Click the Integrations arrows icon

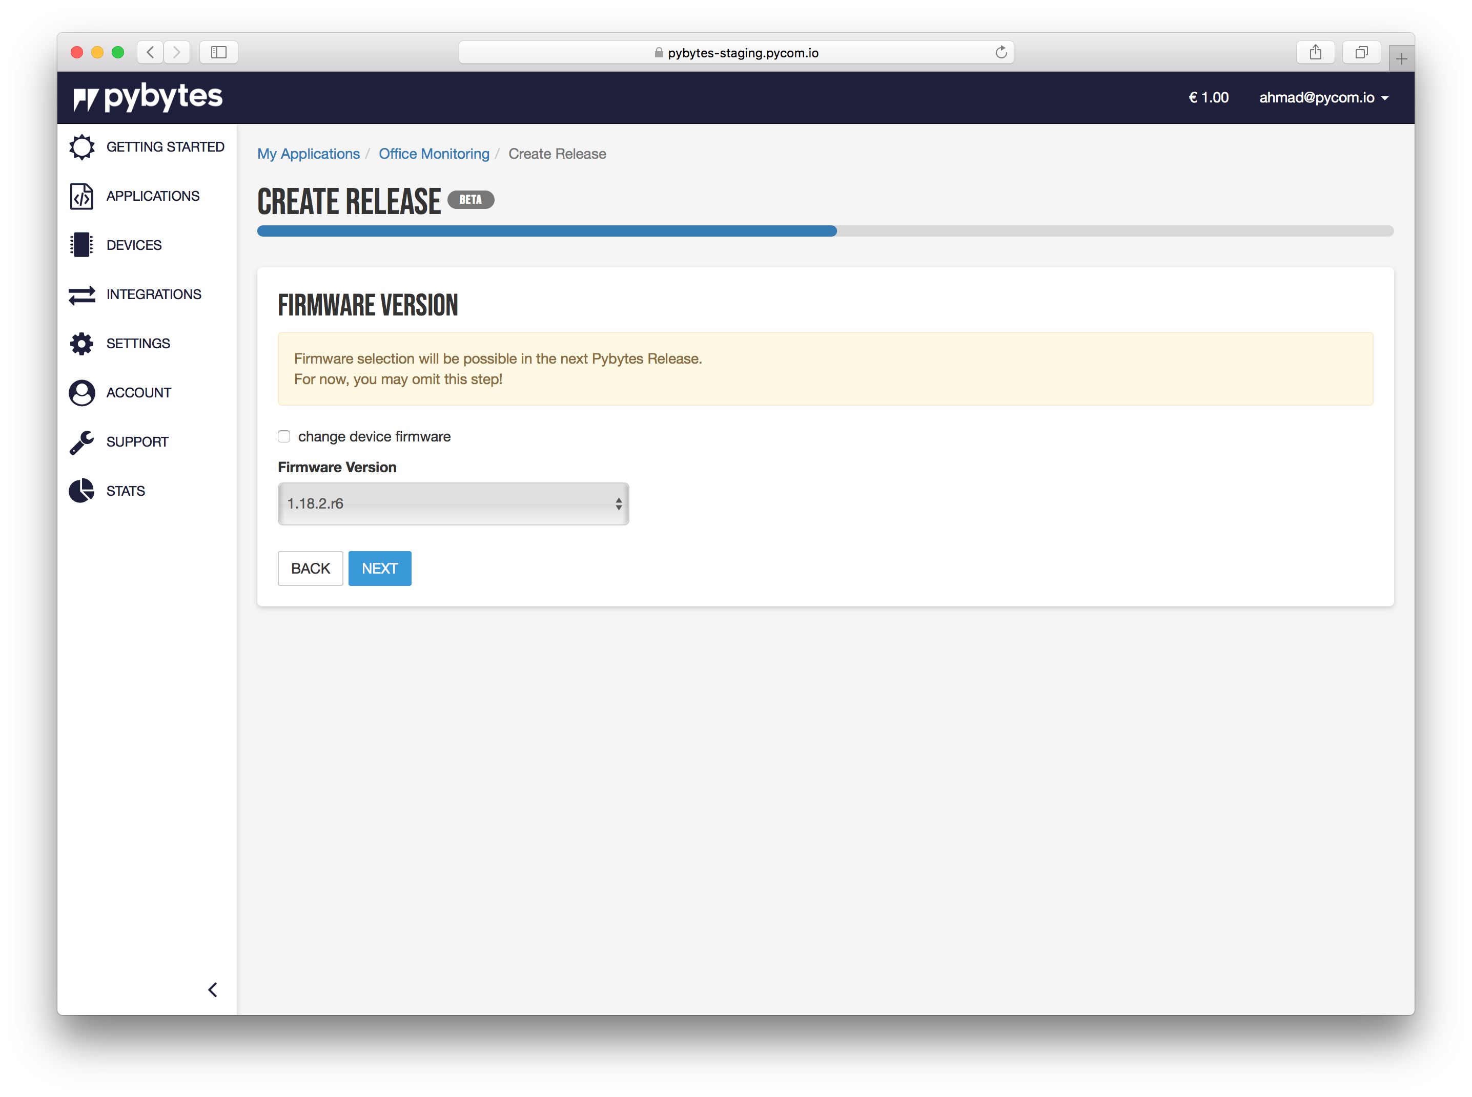(81, 294)
